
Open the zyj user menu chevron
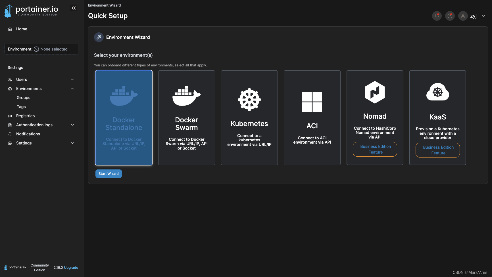tap(483, 16)
